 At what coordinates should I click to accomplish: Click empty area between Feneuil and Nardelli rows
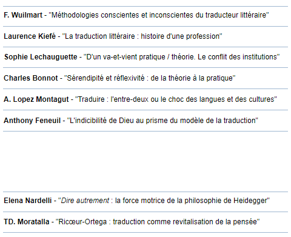145,162
